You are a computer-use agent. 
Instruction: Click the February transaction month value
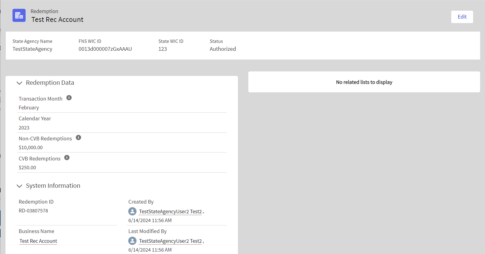29,108
